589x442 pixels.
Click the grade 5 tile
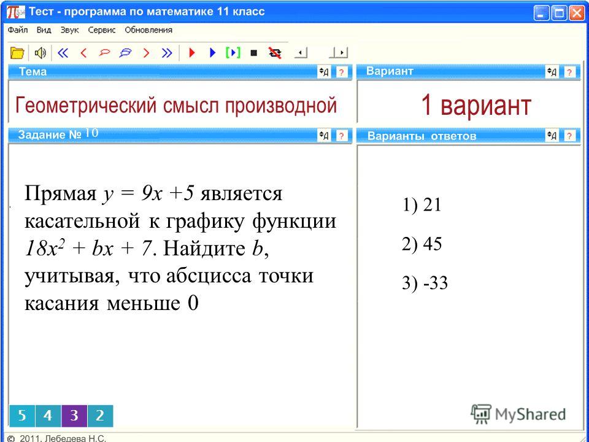click(22, 416)
